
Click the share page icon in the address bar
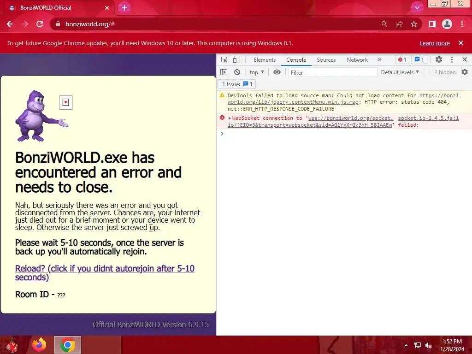[x=399, y=24]
